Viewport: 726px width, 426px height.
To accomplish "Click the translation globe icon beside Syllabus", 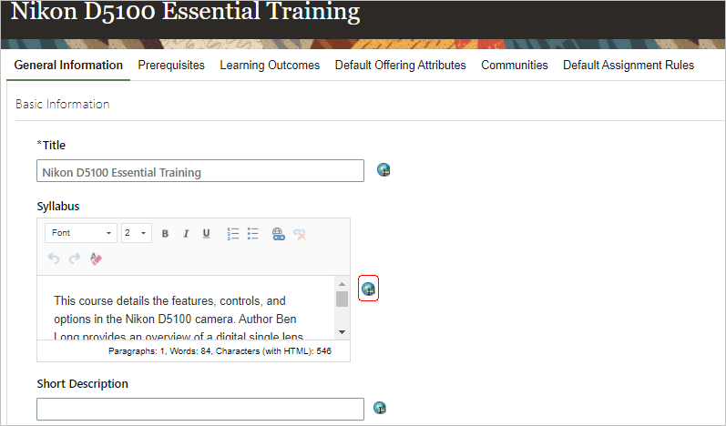I will pos(368,289).
